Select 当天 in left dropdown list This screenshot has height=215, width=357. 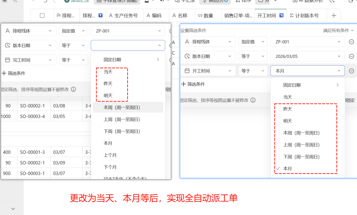pyautogui.click(x=128, y=72)
